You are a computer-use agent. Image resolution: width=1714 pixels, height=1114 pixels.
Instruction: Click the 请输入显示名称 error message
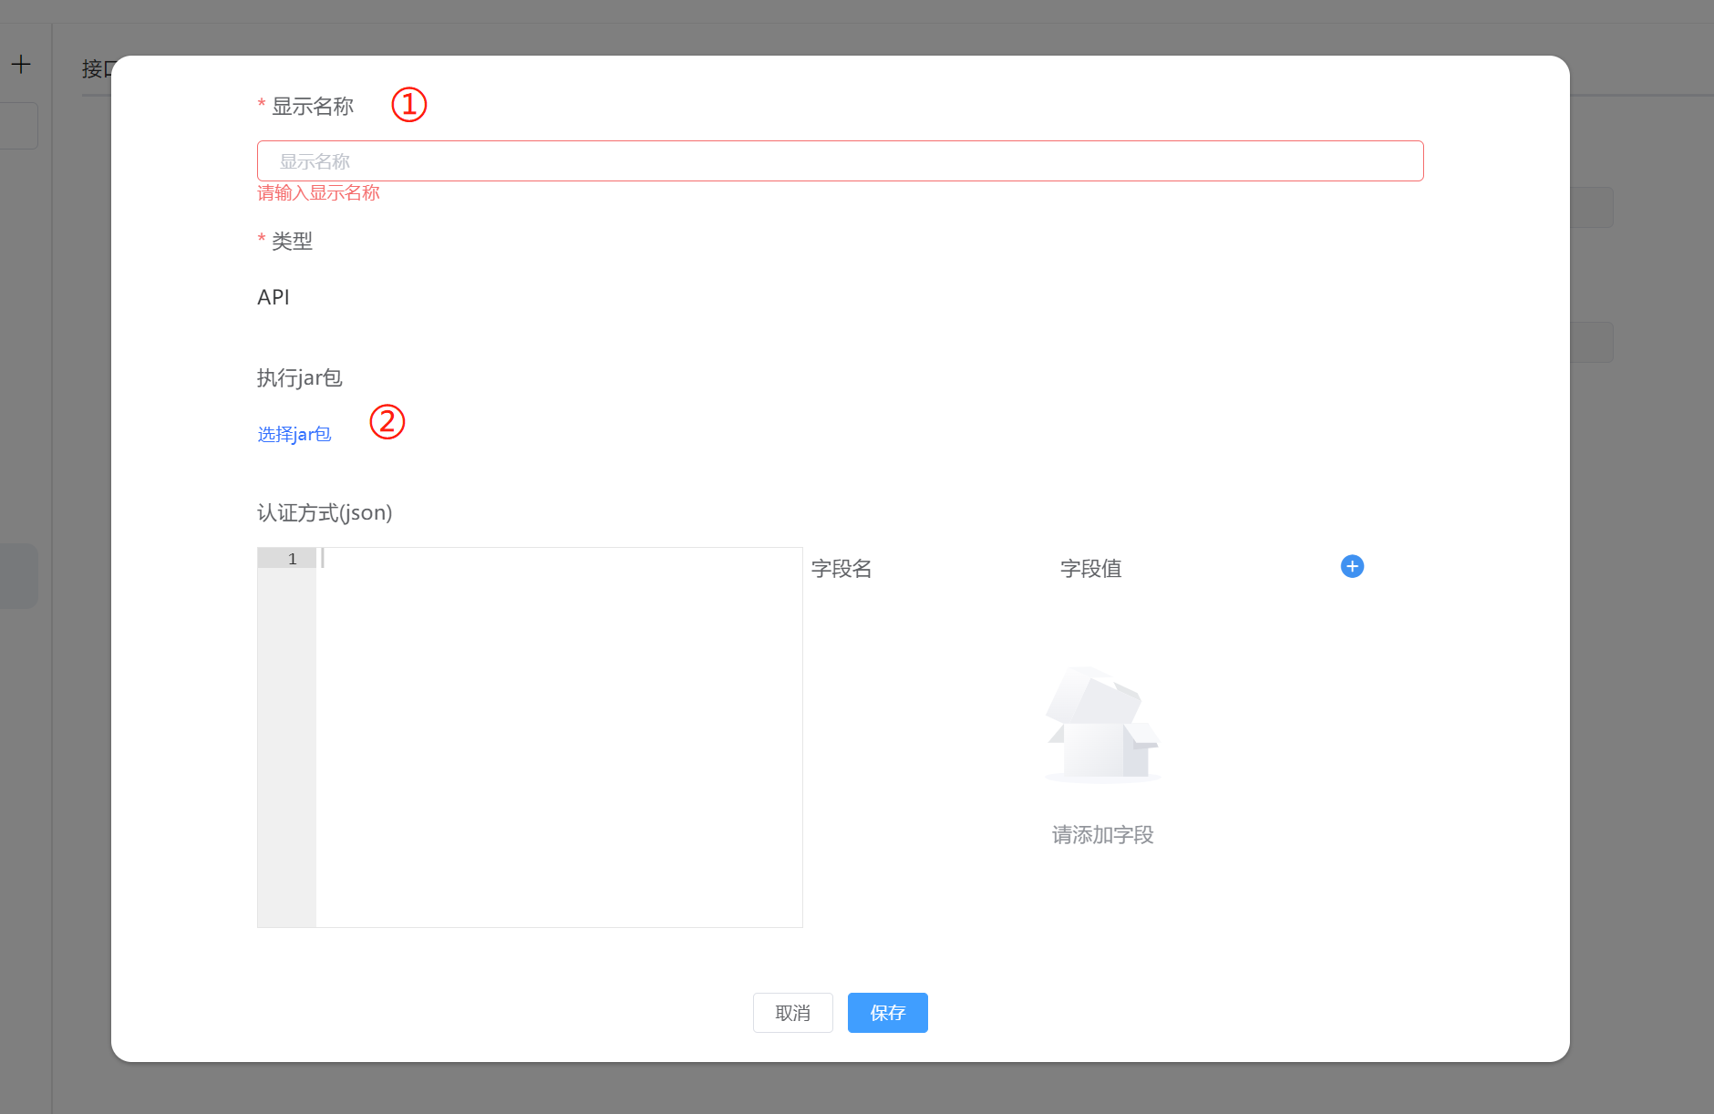click(x=318, y=192)
